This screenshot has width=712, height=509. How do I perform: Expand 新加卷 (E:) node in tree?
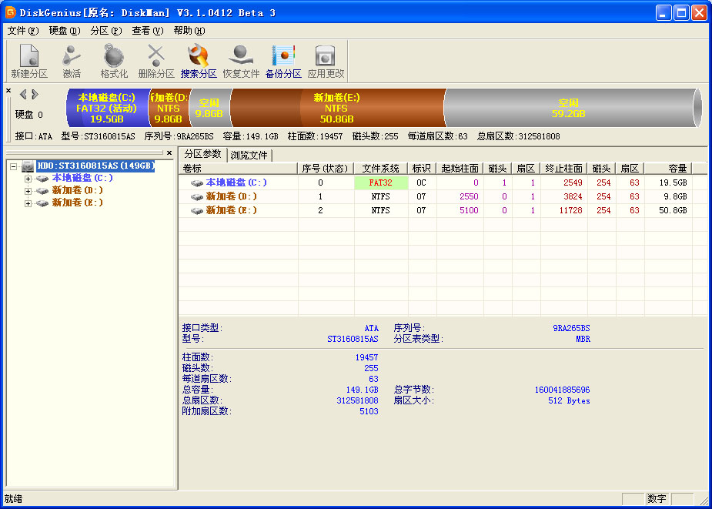pyautogui.click(x=28, y=203)
